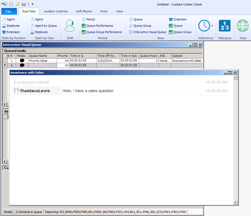
Task: Open the Web globe icon
Action: pos(242,26)
